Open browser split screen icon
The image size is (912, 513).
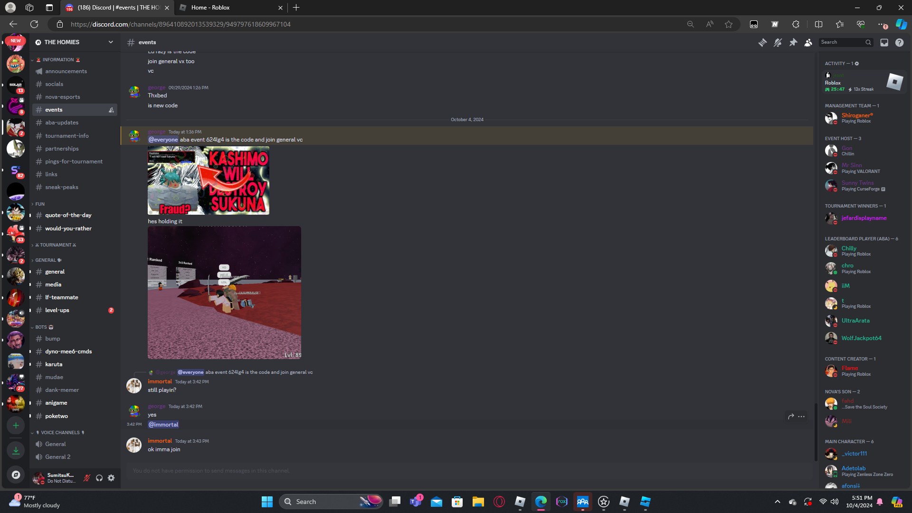[818, 24]
